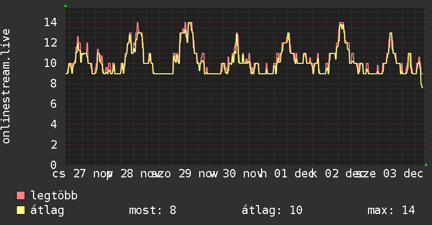The image size is (432, 225).
Task: Click the pink legtöbb legend swatch
Action: point(20,196)
